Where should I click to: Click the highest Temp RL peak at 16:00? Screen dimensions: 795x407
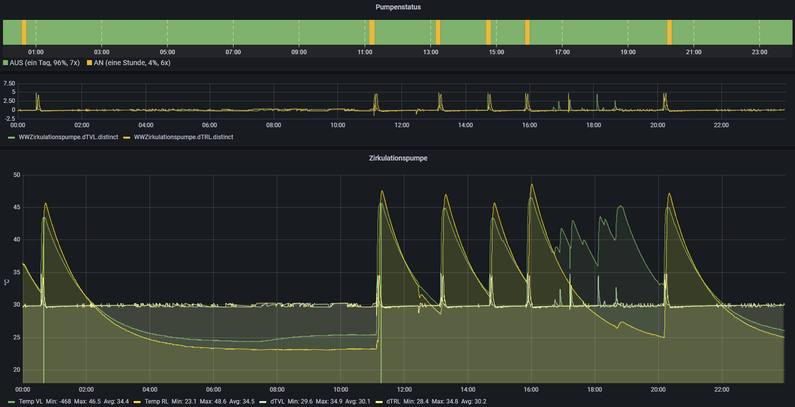pos(532,184)
